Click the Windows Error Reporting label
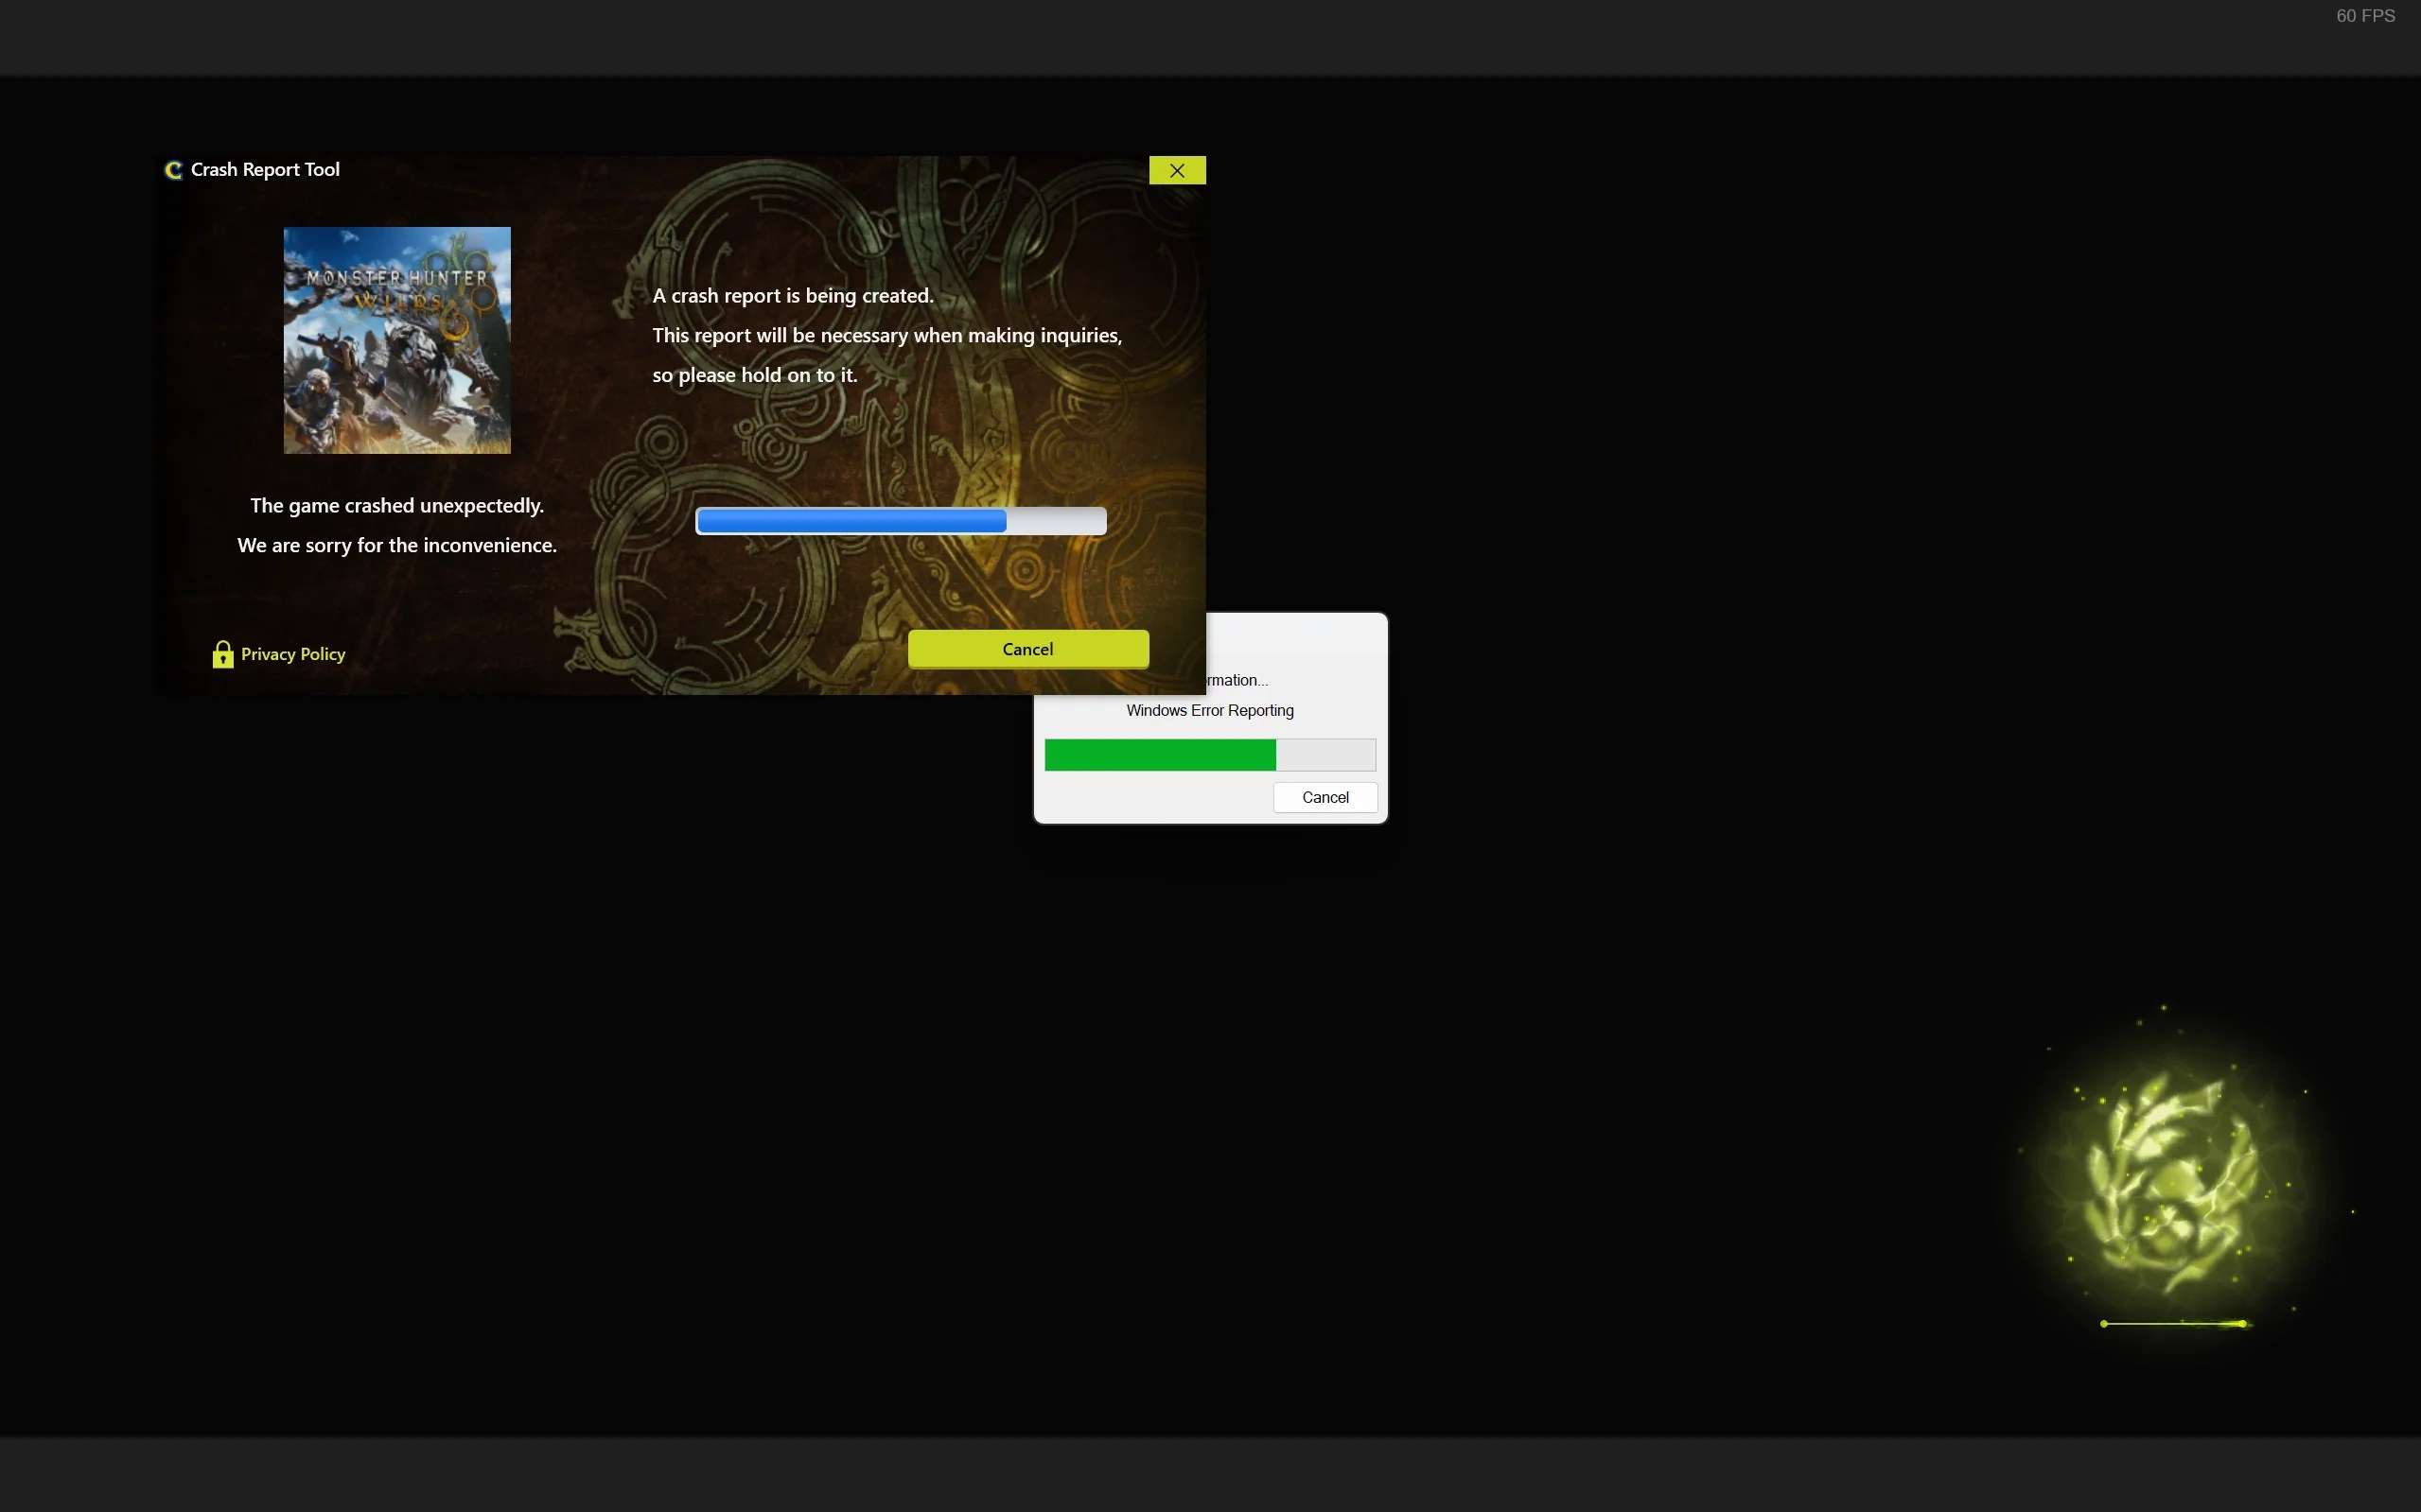Viewport: 2421px width, 1512px height. (x=1209, y=711)
